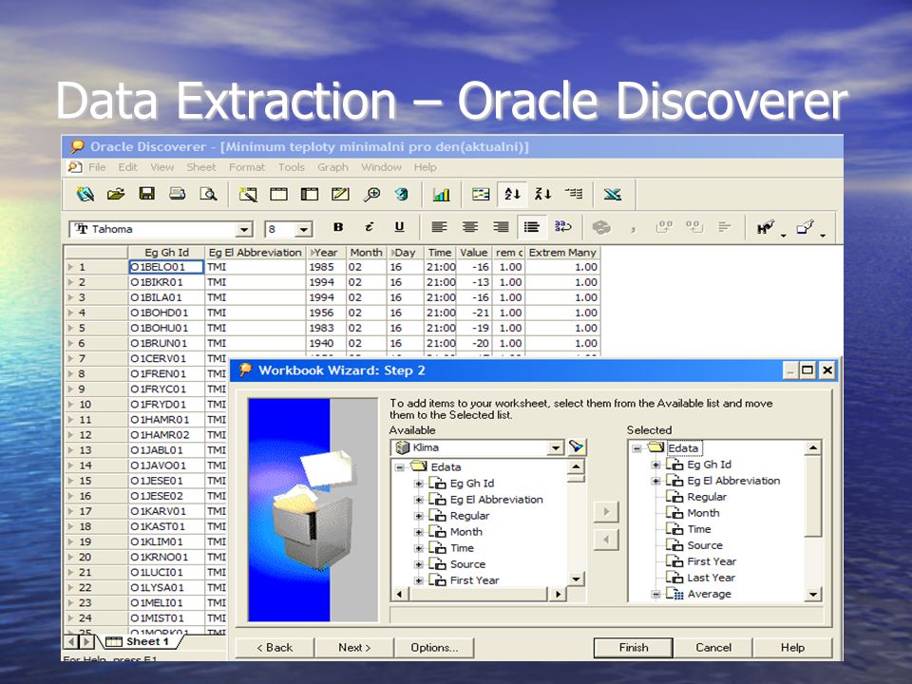Collapse Edata folder in Selected list
Viewport: 912px width, 684px height.
636,448
